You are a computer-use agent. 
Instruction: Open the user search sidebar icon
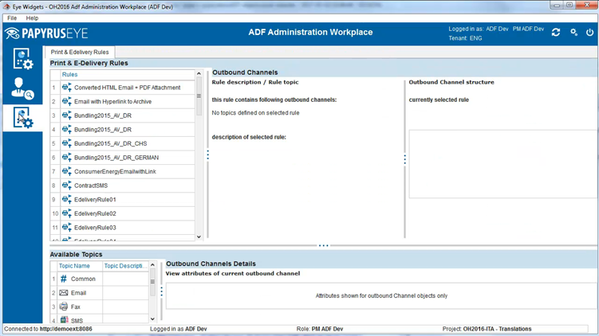coord(22,88)
